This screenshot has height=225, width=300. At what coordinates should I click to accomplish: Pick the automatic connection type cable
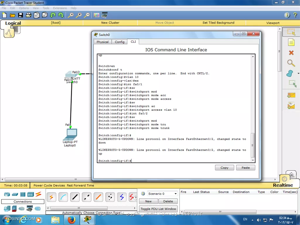(51, 197)
